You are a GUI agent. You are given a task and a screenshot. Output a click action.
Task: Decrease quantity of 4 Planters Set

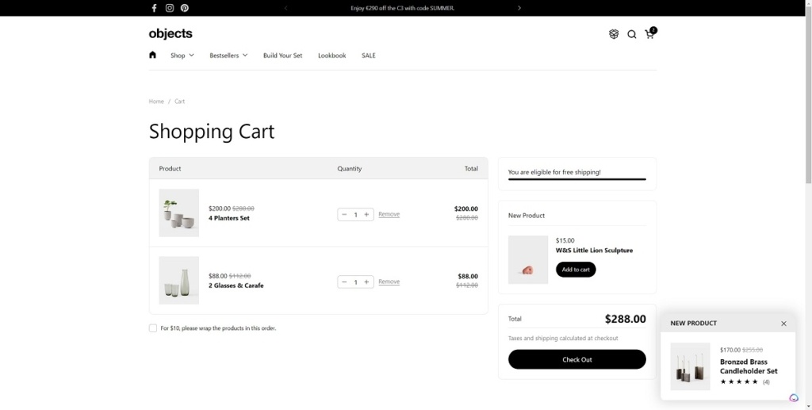click(x=344, y=215)
